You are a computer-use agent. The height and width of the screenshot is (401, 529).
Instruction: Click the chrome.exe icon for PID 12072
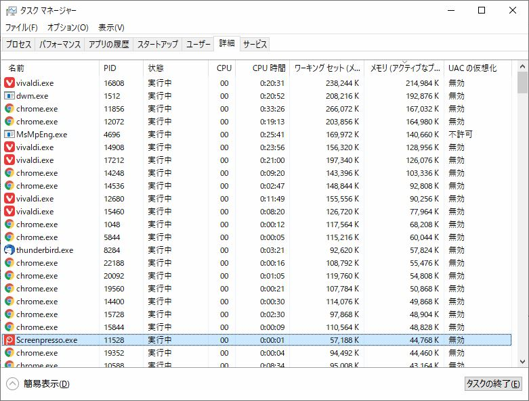click(9, 121)
